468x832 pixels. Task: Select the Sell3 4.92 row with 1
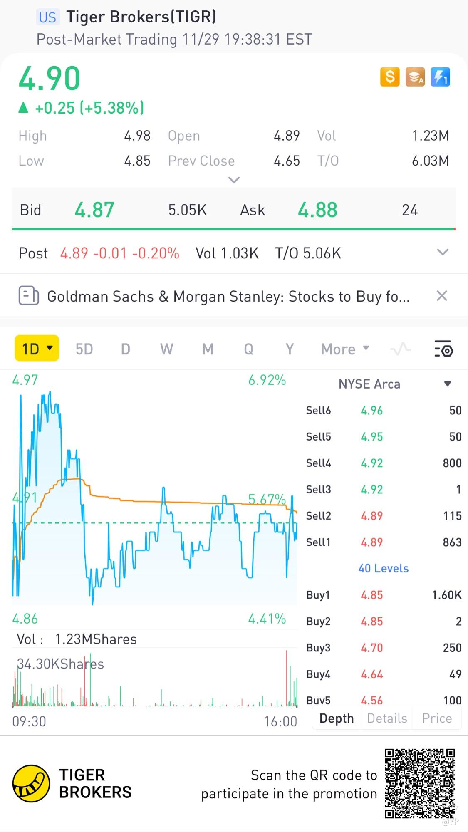click(384, 489)
